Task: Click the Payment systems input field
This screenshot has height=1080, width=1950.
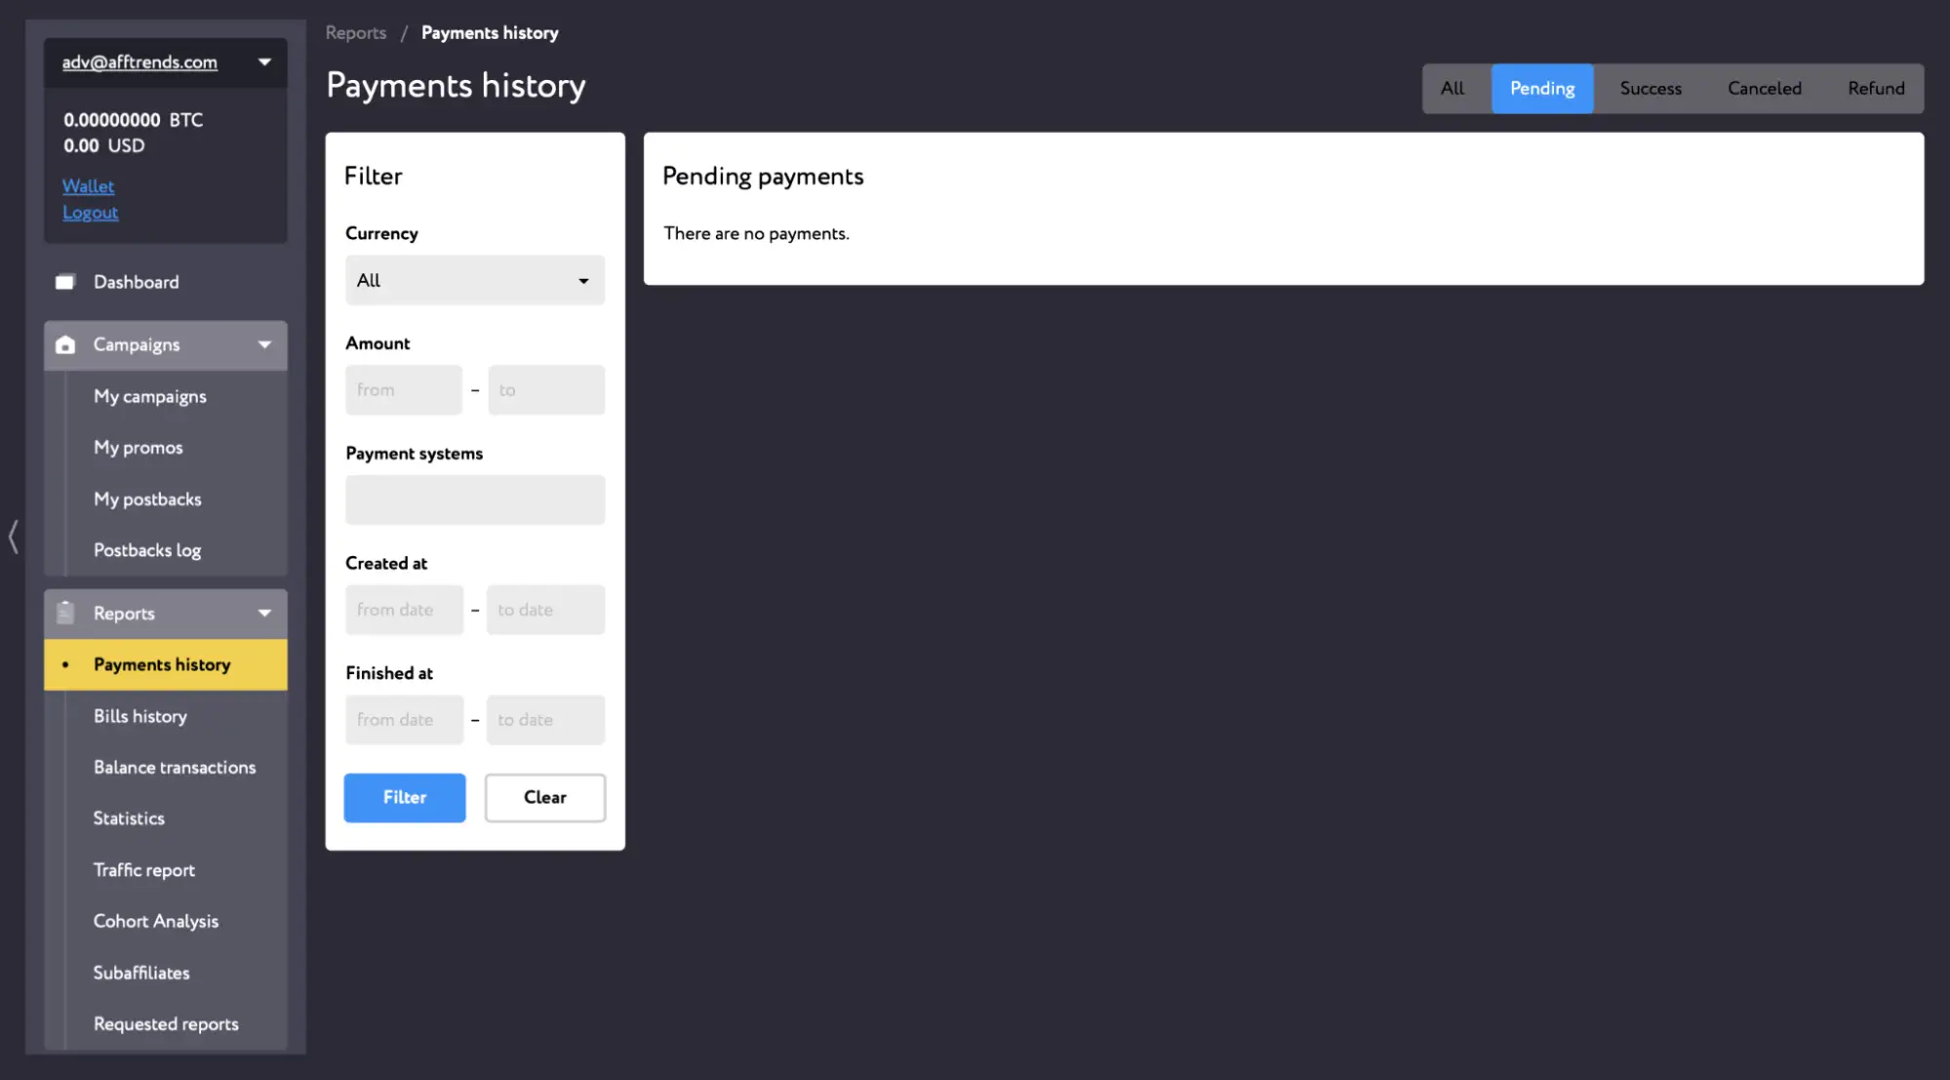Action: pos(475,500)
